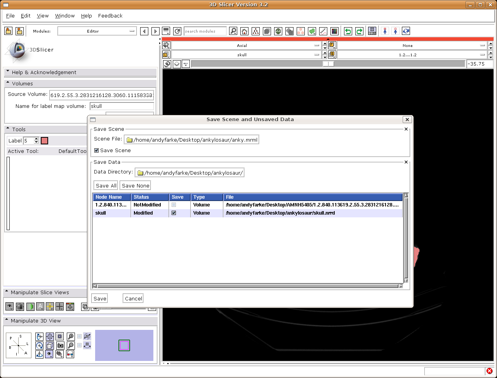
Task: Tick the checkbox beside the spin view icon
Action: [80, 336]
